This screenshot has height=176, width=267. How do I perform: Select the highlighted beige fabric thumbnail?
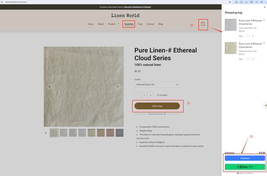54,133
